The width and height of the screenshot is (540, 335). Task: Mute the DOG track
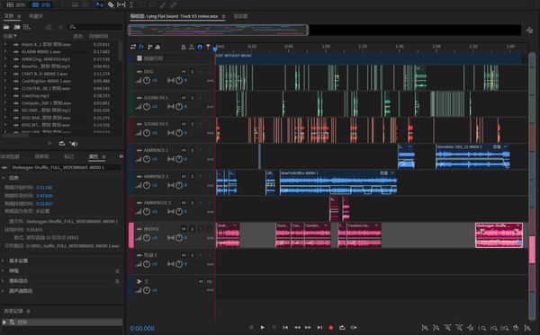click(184, 72)
